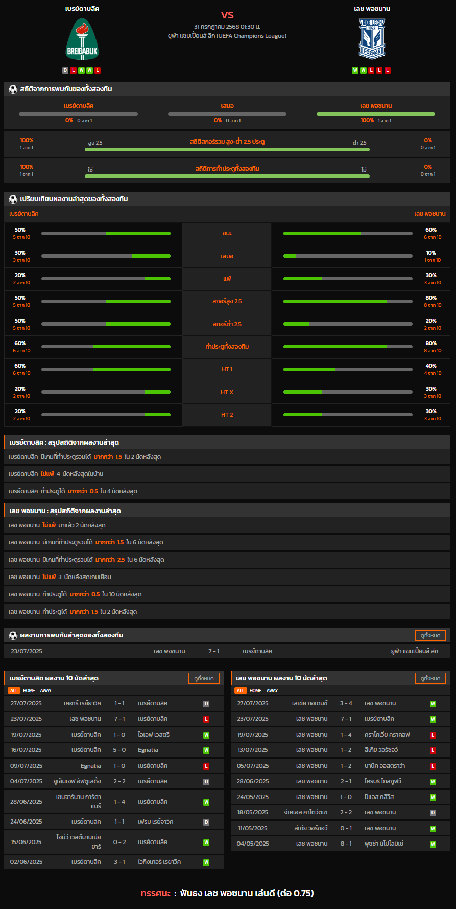Open 'view all' button for Breidablik last 10 matches
Image resolution: width=456 pixels, height=909 pixels.
(x=204, y=678)
